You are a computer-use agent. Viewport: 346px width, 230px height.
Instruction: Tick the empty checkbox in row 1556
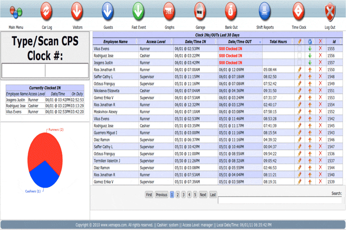click(x=299, y=56)
